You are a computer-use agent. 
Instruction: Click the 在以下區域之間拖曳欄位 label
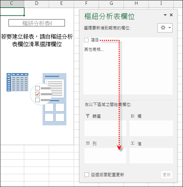(108, 105)
